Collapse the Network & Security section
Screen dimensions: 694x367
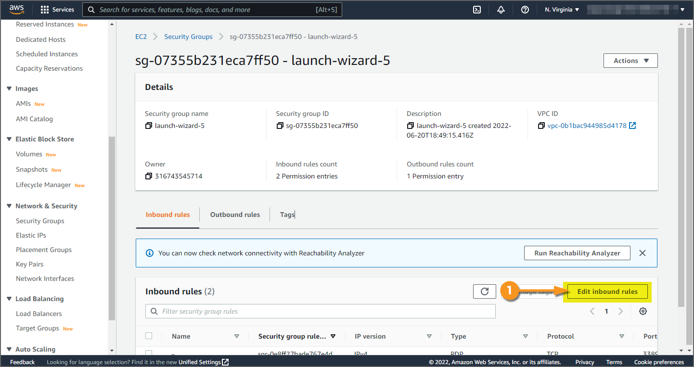coord(9,206)
